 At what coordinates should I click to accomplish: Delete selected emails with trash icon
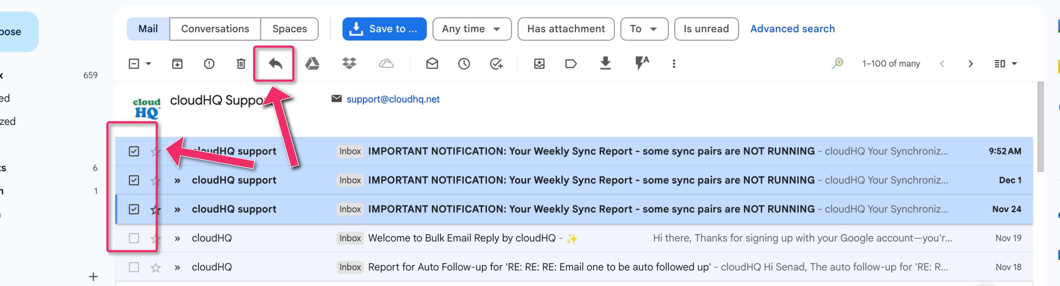pos(241,63)
